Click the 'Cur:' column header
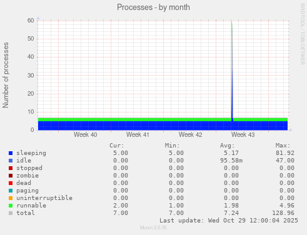Screen dimensions: 307x235 (117, 146)
